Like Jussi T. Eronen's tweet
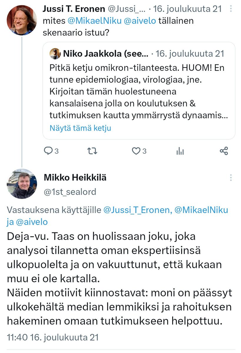 click(x=136, y=151)
